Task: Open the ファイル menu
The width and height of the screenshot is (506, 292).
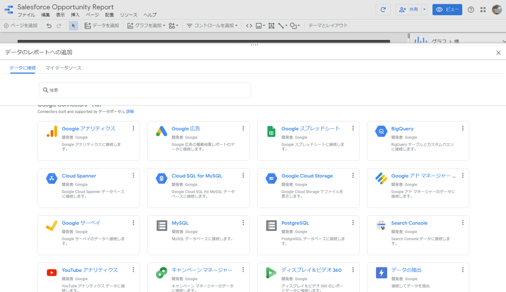Action: coord(26,15)
